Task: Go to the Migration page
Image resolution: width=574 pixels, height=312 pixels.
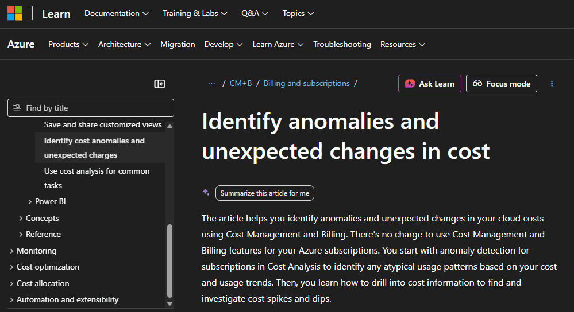Action: point(178,44)
